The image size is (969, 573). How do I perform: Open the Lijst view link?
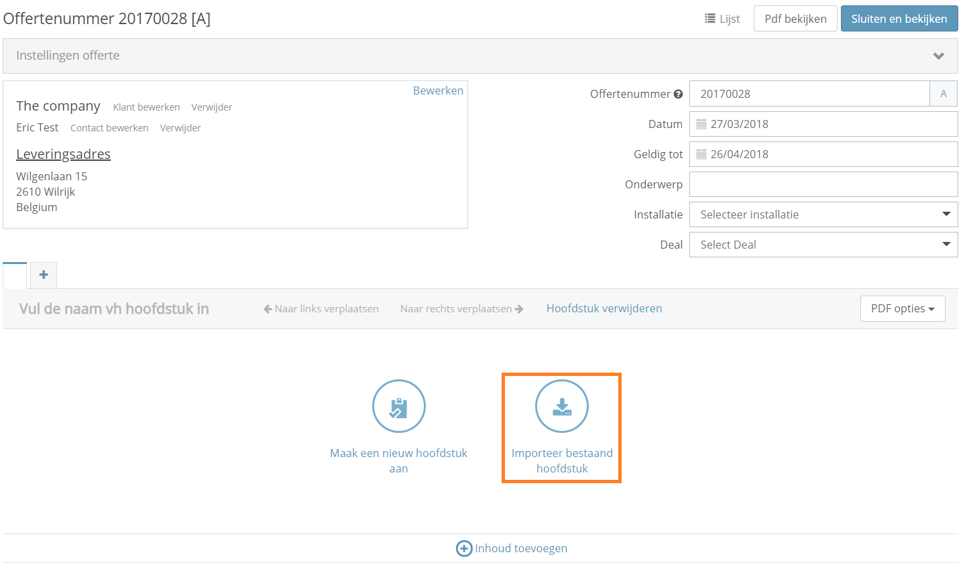722,19
